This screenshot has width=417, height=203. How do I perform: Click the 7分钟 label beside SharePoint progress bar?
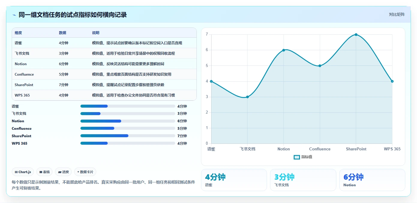coord(182,136)
